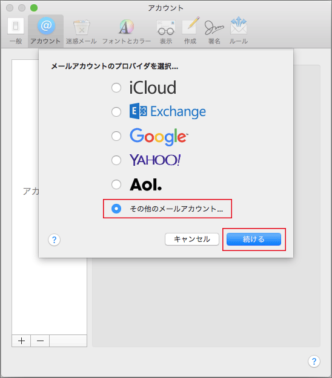
Task: Open help from the window's bottom-right question mark
Action: (314, 361)
